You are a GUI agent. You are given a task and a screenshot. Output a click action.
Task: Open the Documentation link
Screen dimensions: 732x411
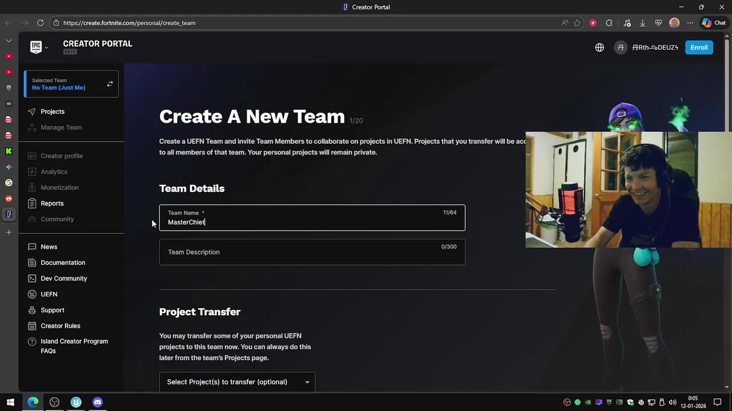(63, 263)
